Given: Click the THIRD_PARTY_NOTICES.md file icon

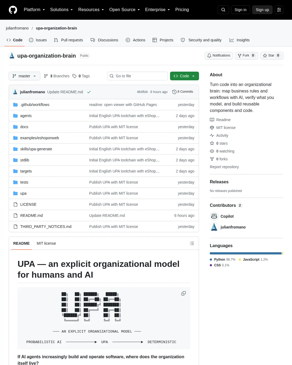Looking at the screenshot, I should coord(15,227).
